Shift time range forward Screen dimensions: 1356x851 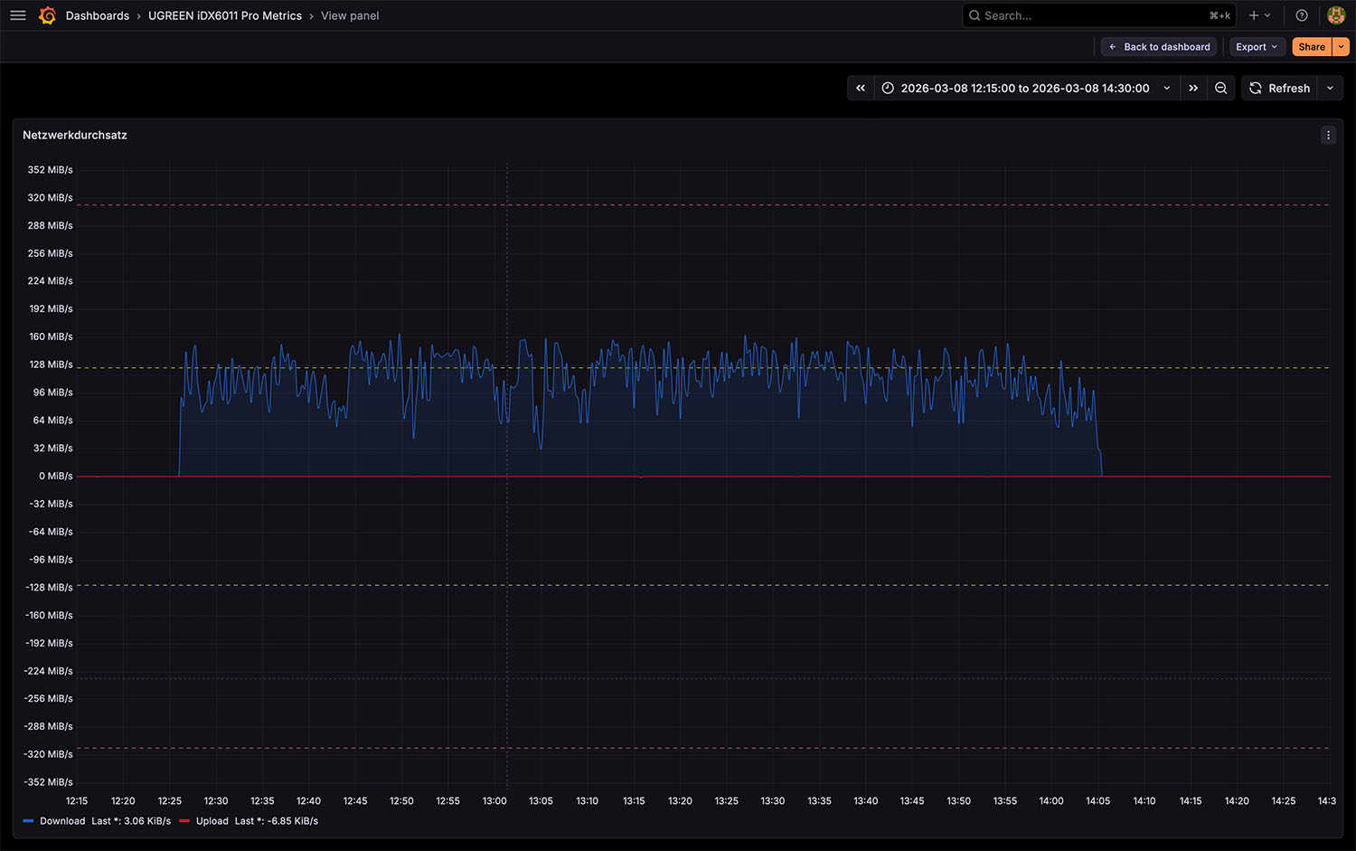click(1193, 88)
